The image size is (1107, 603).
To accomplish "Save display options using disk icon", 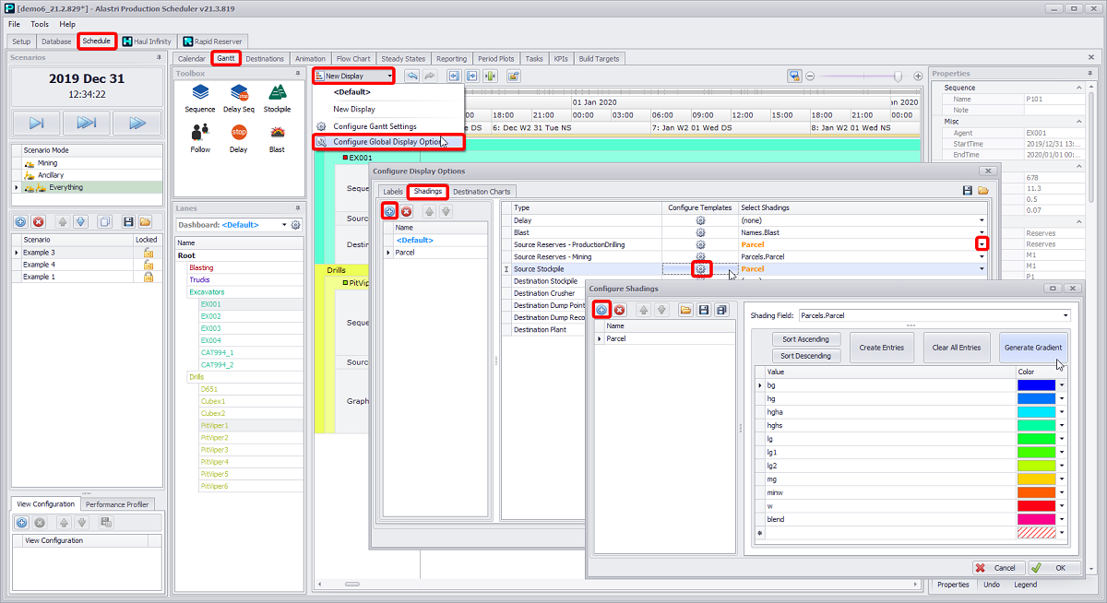I will (967, 191).
